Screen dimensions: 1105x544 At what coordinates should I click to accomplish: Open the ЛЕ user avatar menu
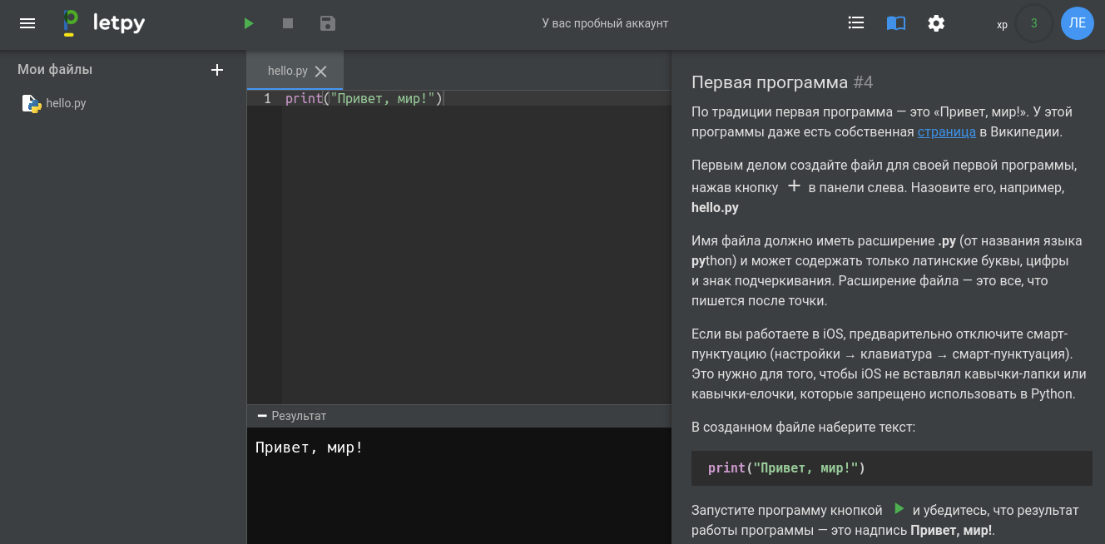(1078, 23)
